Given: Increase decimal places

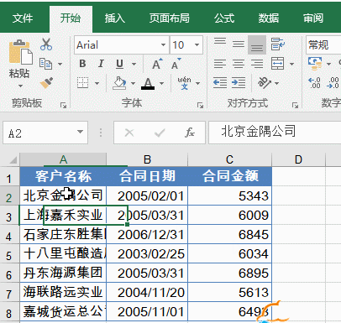Looking at the screenshot, I should [x=314, y=83].
